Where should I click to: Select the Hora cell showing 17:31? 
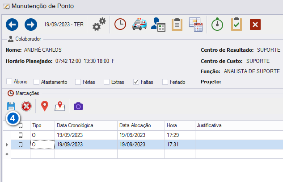[180, 145]
